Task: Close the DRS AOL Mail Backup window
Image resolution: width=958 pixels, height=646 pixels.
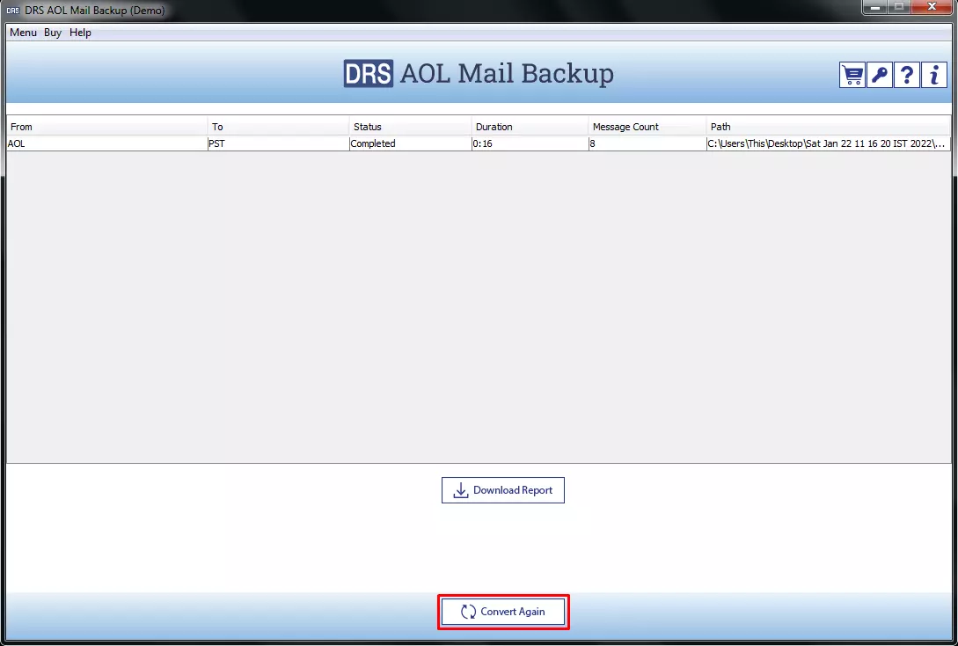Action: click(x=932, y=7)
